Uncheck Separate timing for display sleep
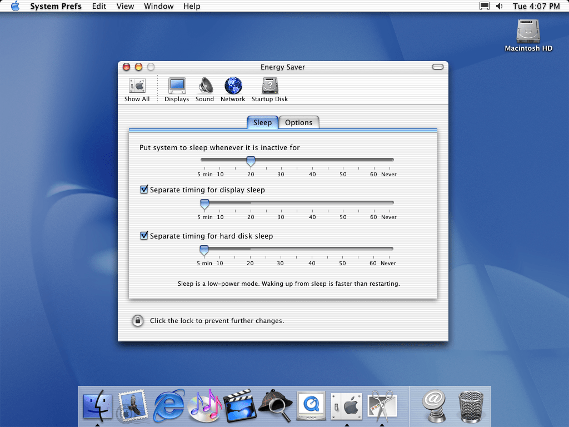569x427 pixels. [144, 190]
